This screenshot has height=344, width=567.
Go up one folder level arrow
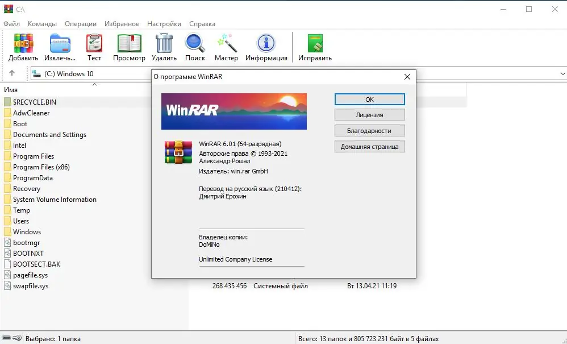[12, 73]
